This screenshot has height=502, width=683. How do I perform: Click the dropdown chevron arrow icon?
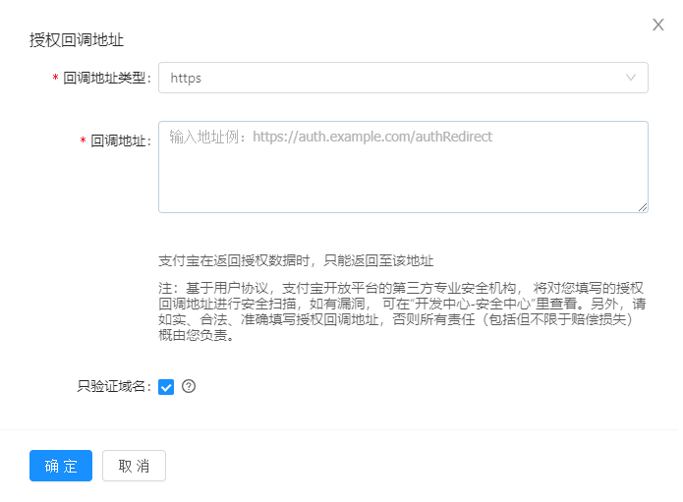tap(630, 78)
